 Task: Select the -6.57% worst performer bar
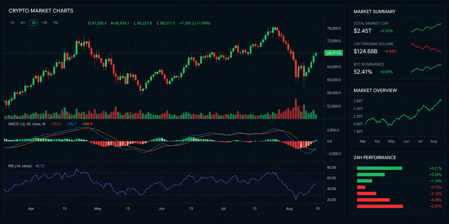[x=380, y=206]
